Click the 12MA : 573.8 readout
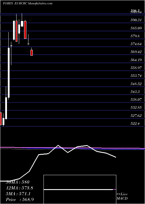Image resolution: width=145 pixels, height=204 pixels. point(19,188)
